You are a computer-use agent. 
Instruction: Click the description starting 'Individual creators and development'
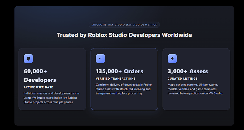pos(52,98)
